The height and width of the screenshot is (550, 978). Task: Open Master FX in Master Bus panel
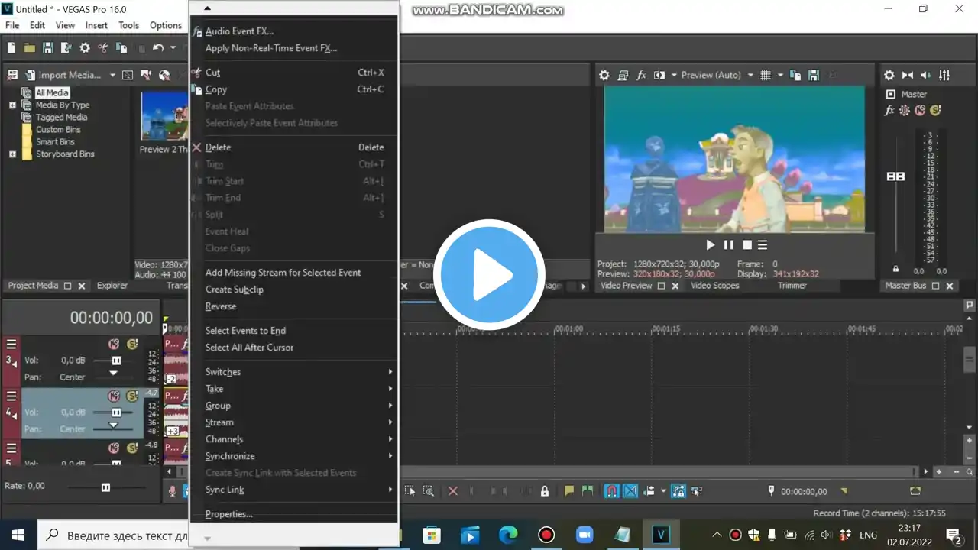pyautogui.click(x=889, y=110)
